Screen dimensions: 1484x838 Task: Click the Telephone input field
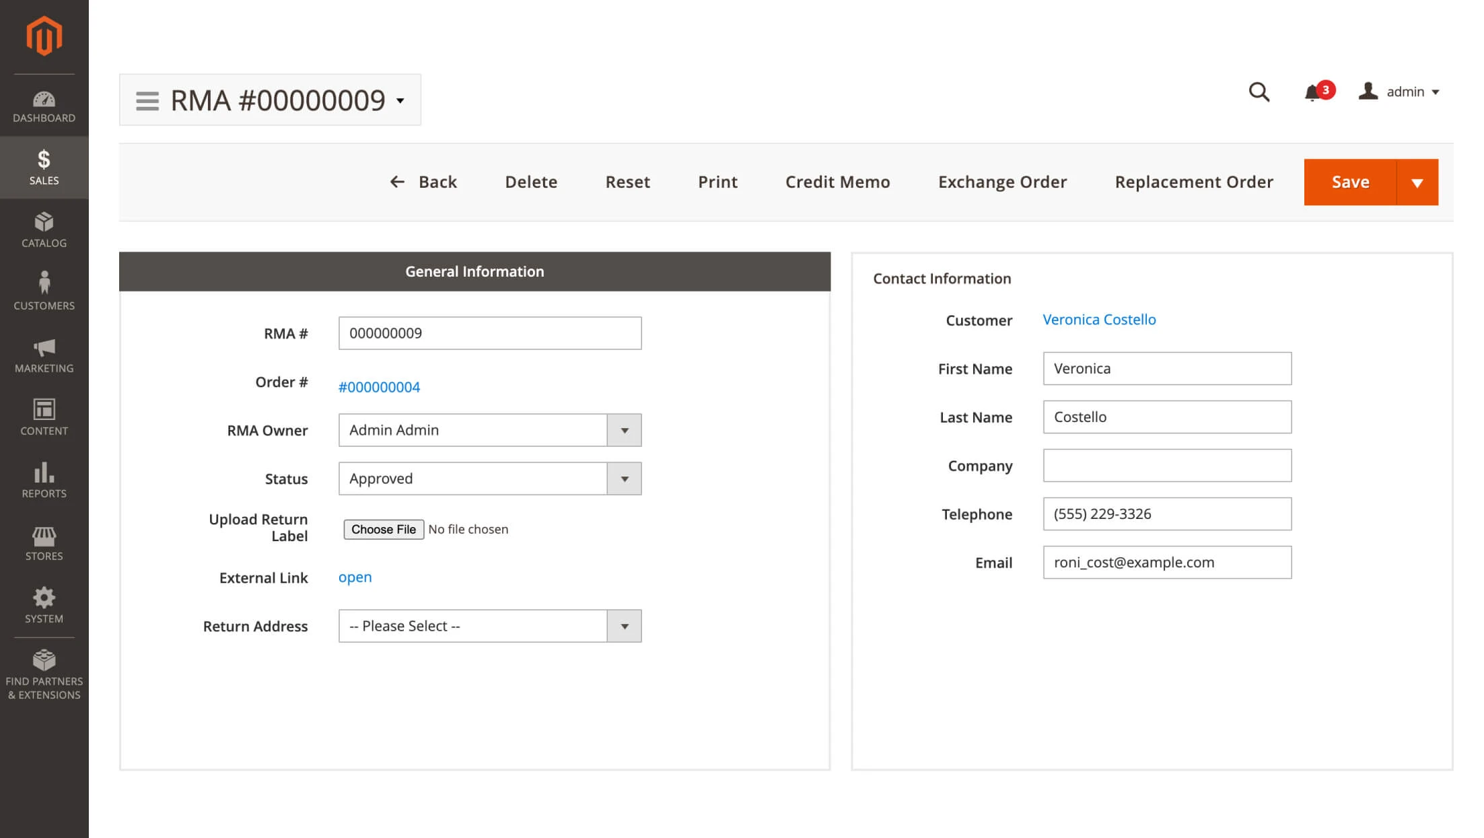point(1166,514)
